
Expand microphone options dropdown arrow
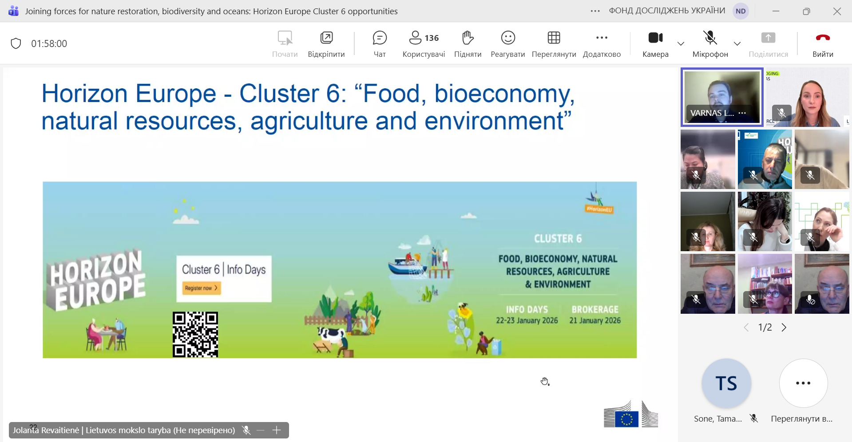(x=737, y=43)
